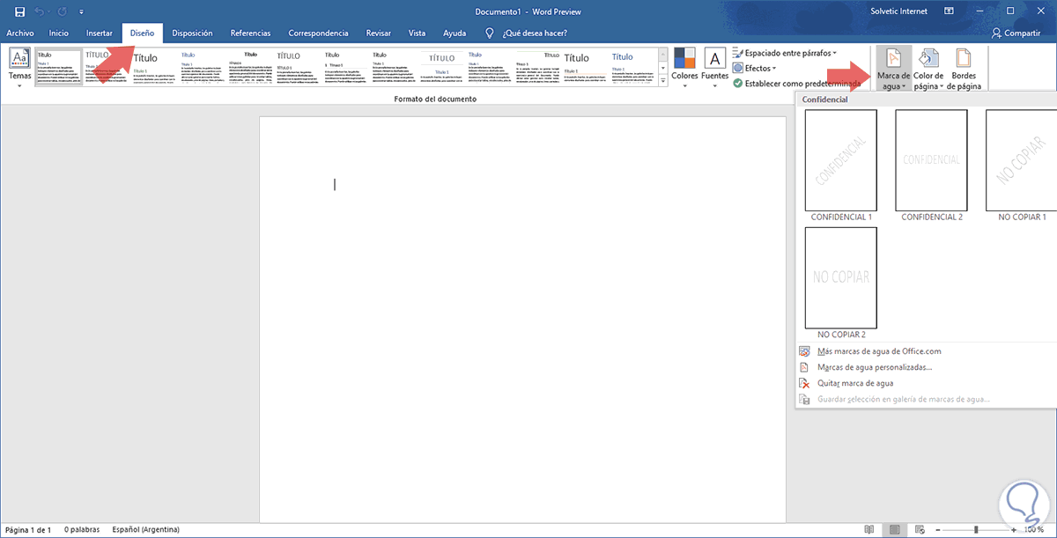Click the Español (Argentina) language indicator

[146, 530]
